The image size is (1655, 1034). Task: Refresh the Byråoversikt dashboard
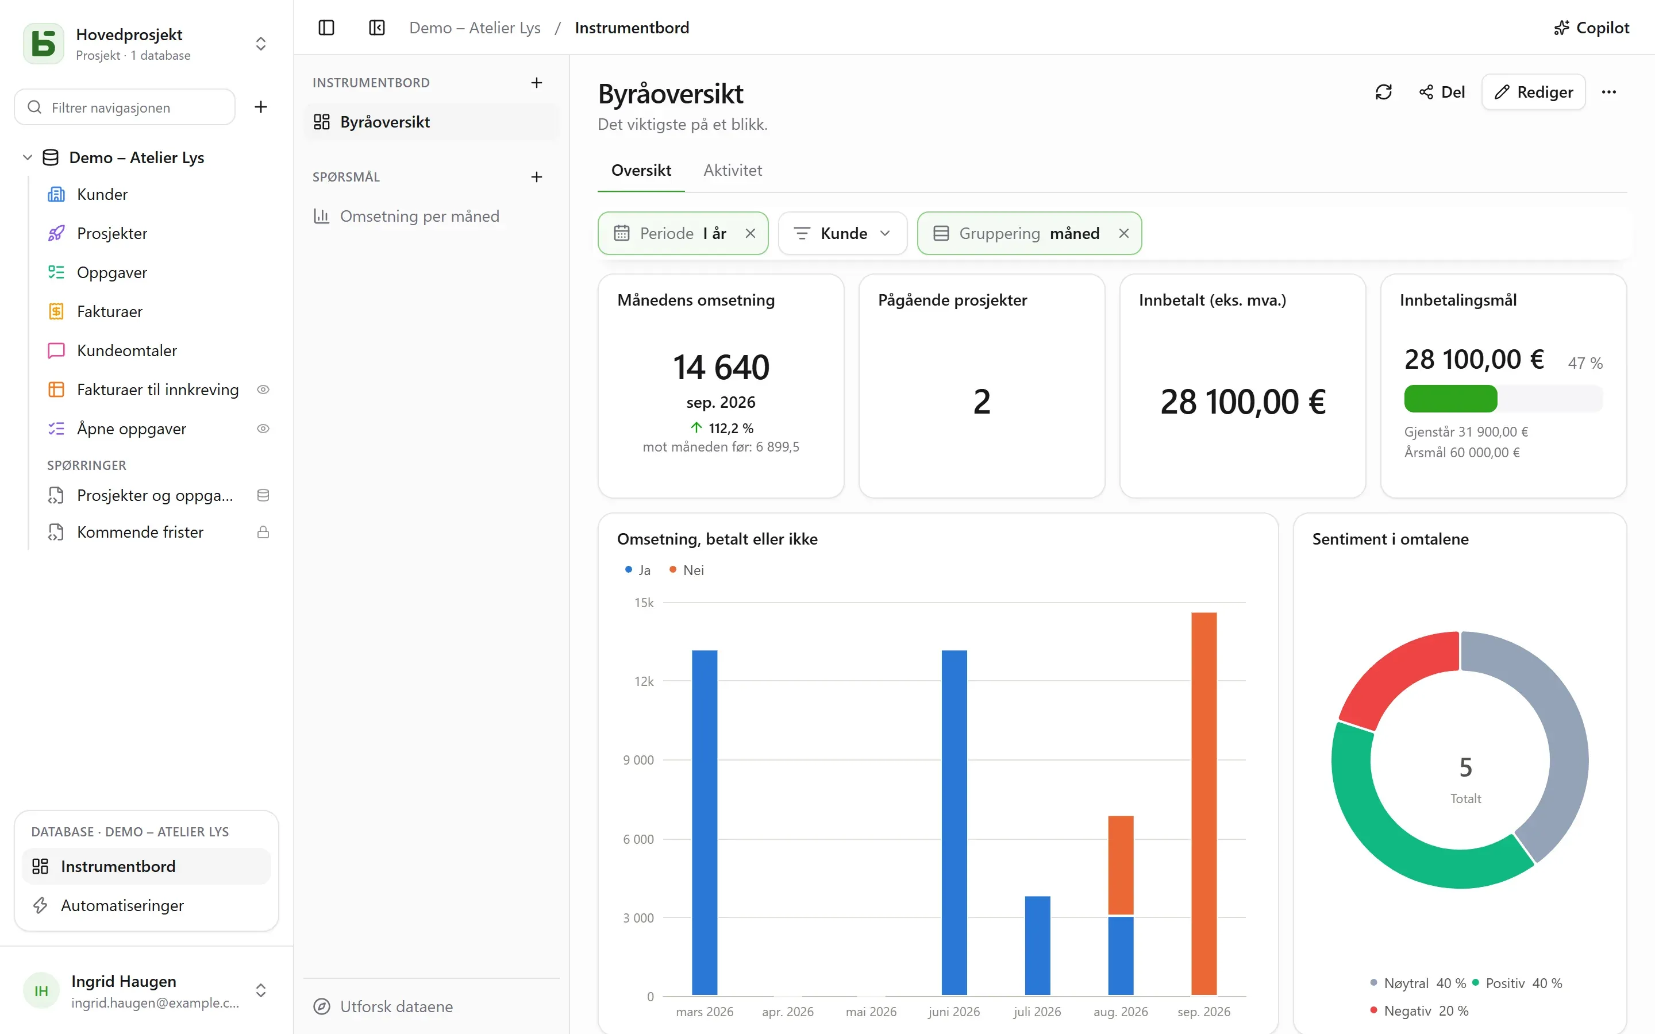click(x=1384, y=92)
